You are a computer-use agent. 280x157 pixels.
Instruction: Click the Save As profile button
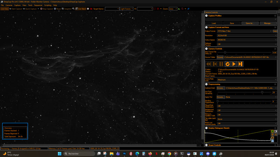(250, 23)
